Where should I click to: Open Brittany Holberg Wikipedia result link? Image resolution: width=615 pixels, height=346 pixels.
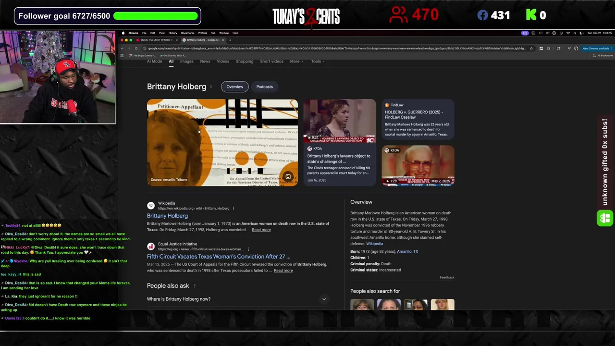tap(167, 216)
